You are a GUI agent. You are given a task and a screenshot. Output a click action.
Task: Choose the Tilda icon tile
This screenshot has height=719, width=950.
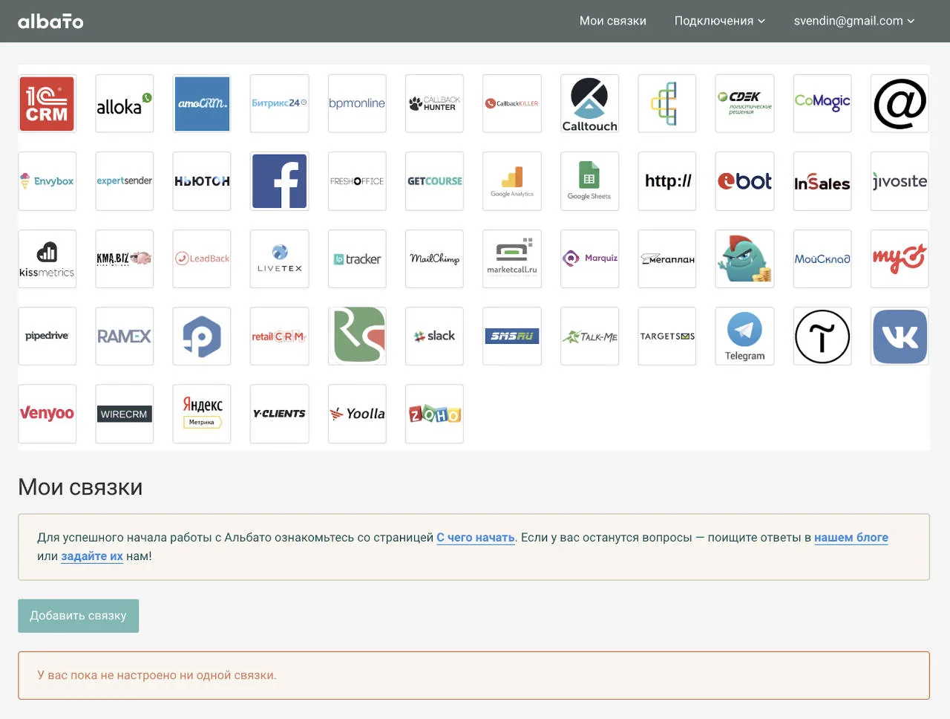[822, 336]
